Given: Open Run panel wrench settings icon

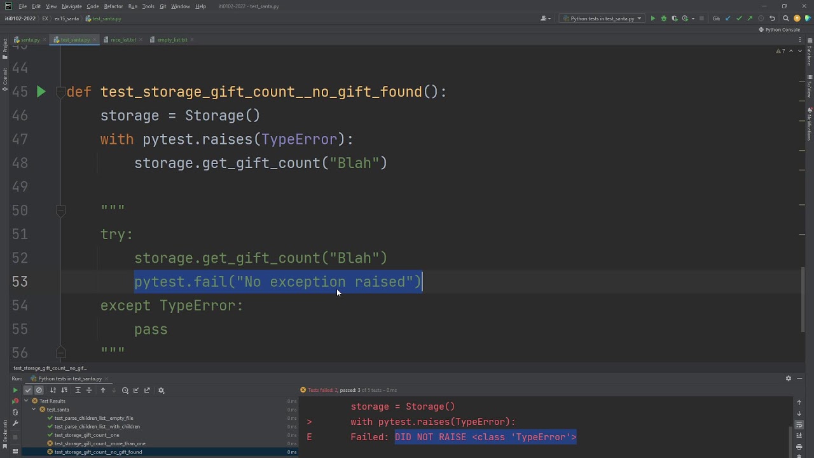Looking at the screenshot, I should click(x=15, y=423).
